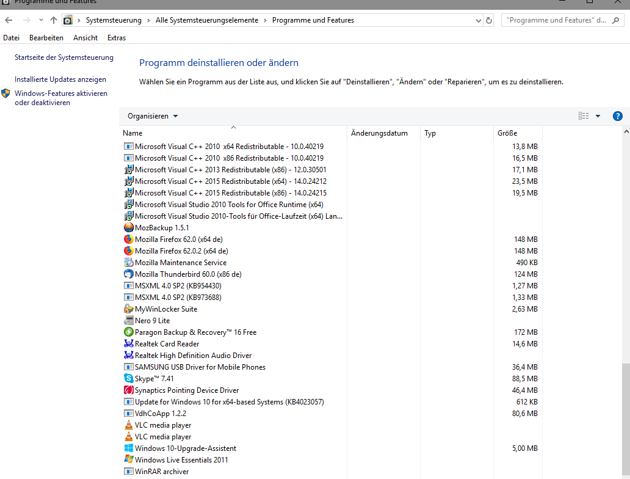Click the MyWinLocker Suite icon
This screenshot has width=630, height=479.
click(129, 309)
